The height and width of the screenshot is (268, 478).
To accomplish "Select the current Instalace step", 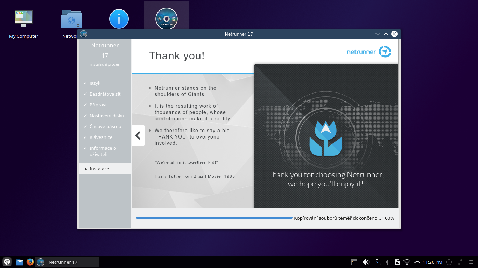I will click(105, 169).
